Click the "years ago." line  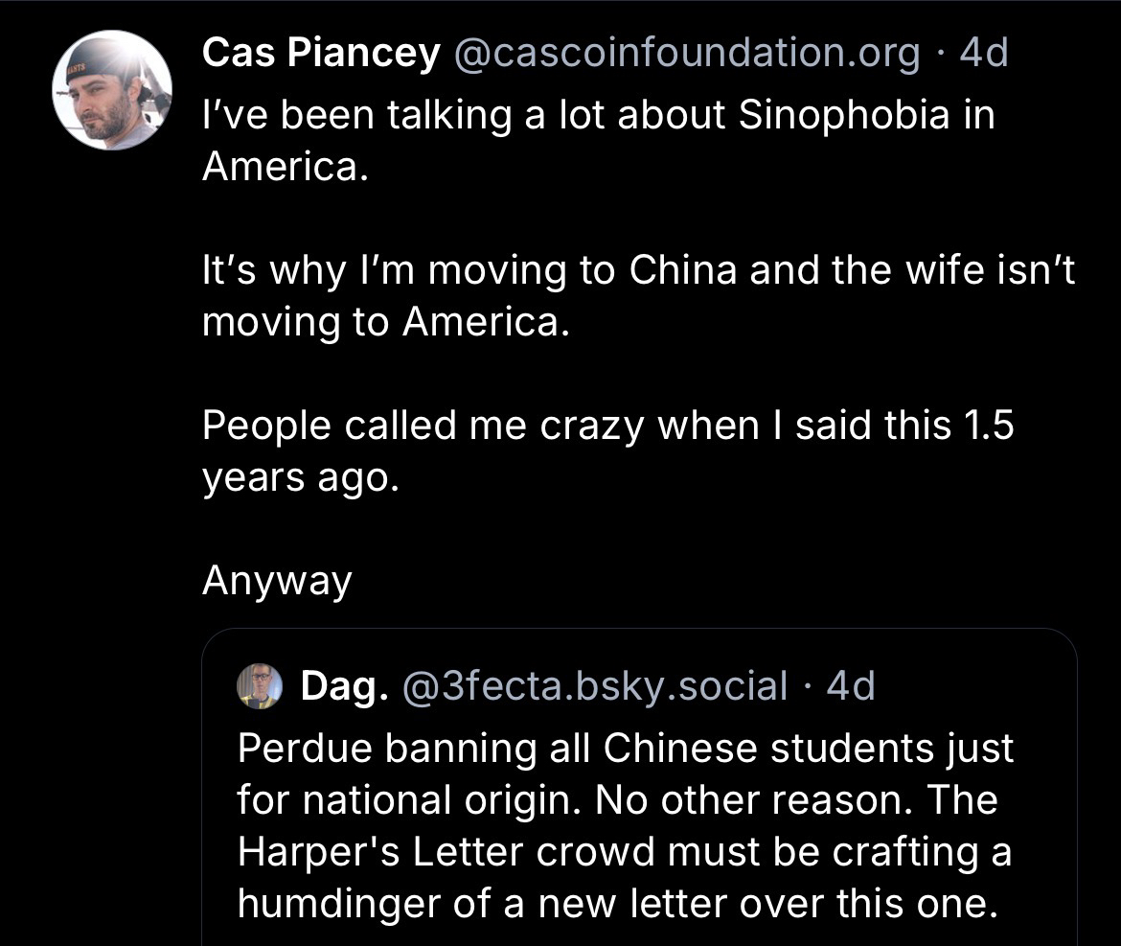298,477
